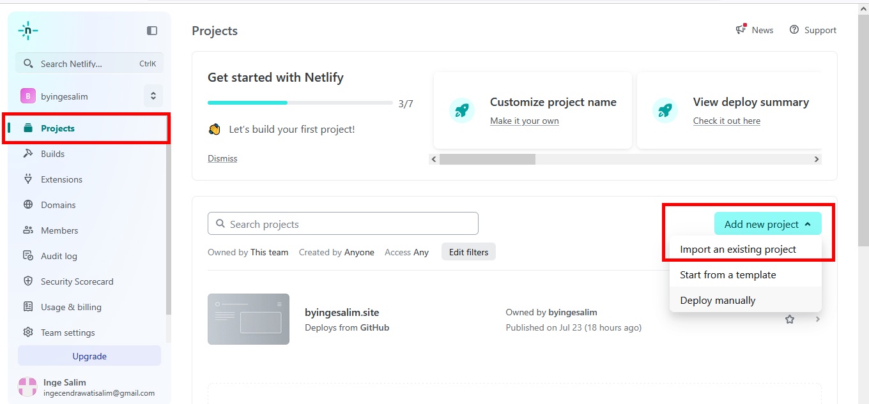869x404 pixels.
Task: Expand the byingesalim.site project row chevron
Action: pos(818,318)
